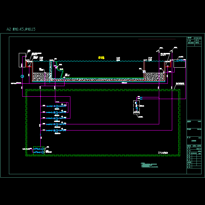Click the A2 header text at top left
Image resolution: width=205 pixels, height=205 pixels.
[x=21, y=29]
